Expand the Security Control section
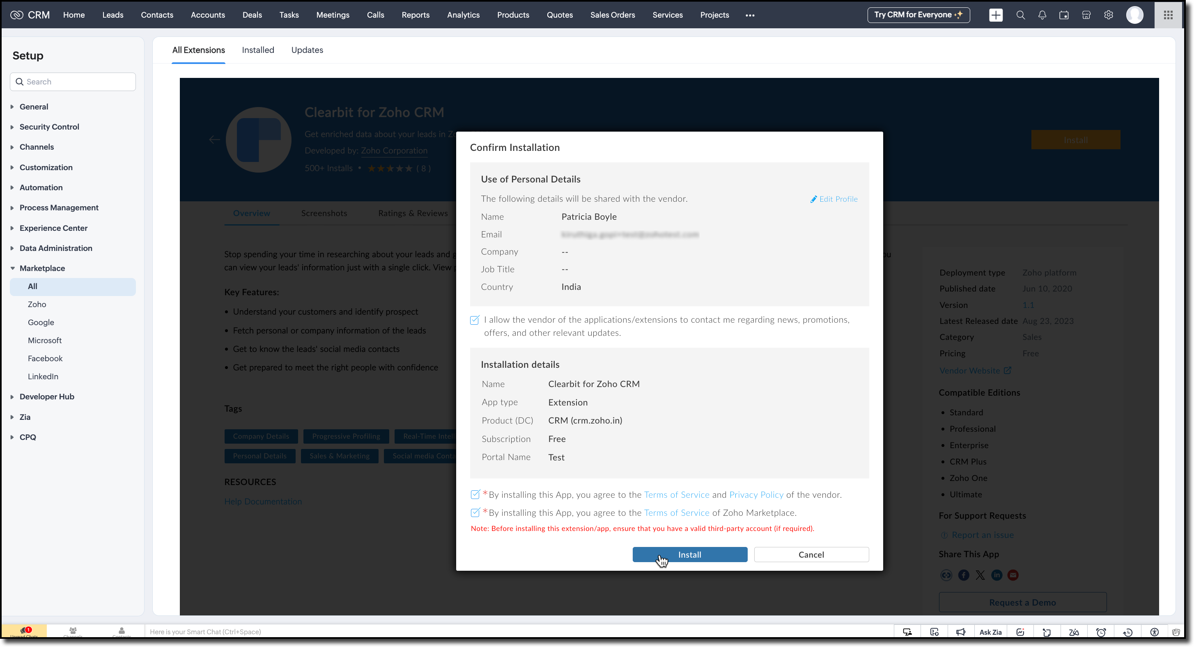The height and width of the screenshot is (647, 1194). point(49,127)
